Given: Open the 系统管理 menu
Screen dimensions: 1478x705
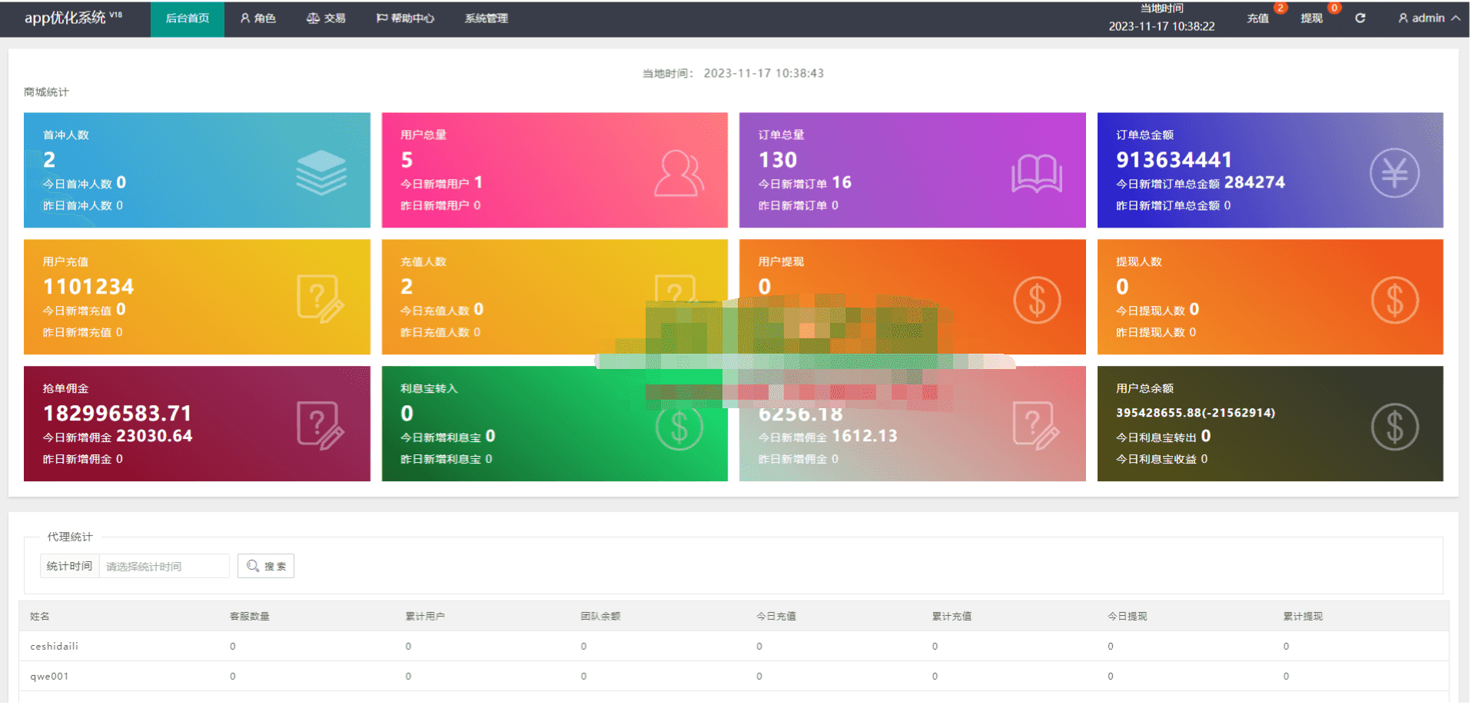Looking at the screenshot, I should [x=486, y=18].
